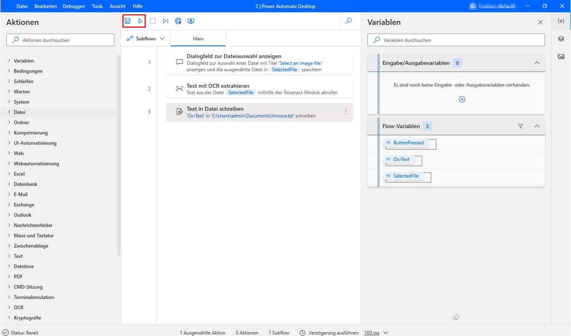The width and height of the screenshot is (571, 336).
Task: Click the 100 ms delay link
Action: [x=372, y=333]
